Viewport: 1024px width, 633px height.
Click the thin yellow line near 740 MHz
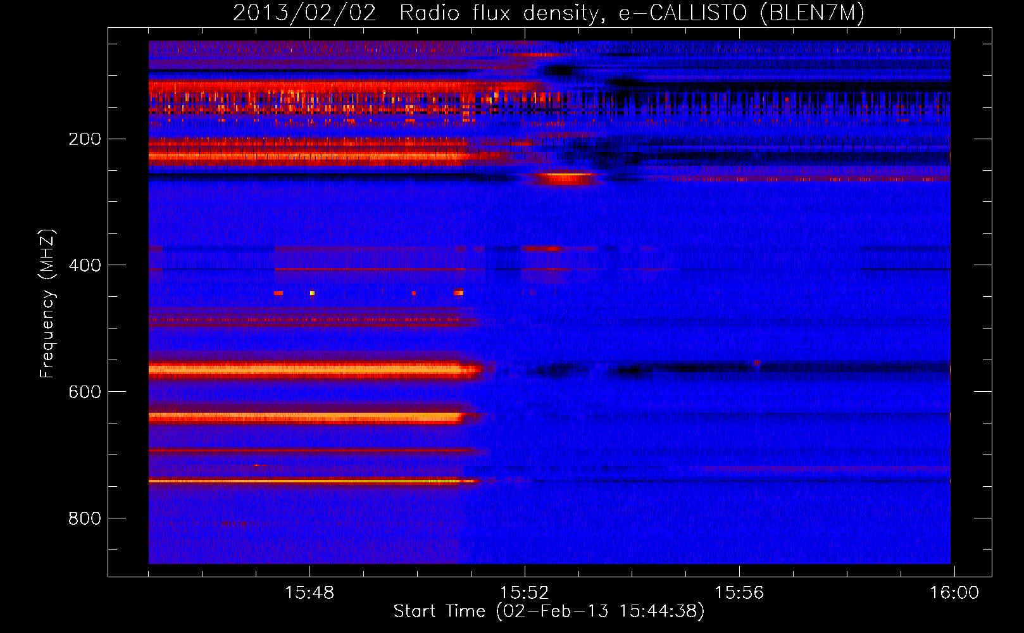click(313, 481)
